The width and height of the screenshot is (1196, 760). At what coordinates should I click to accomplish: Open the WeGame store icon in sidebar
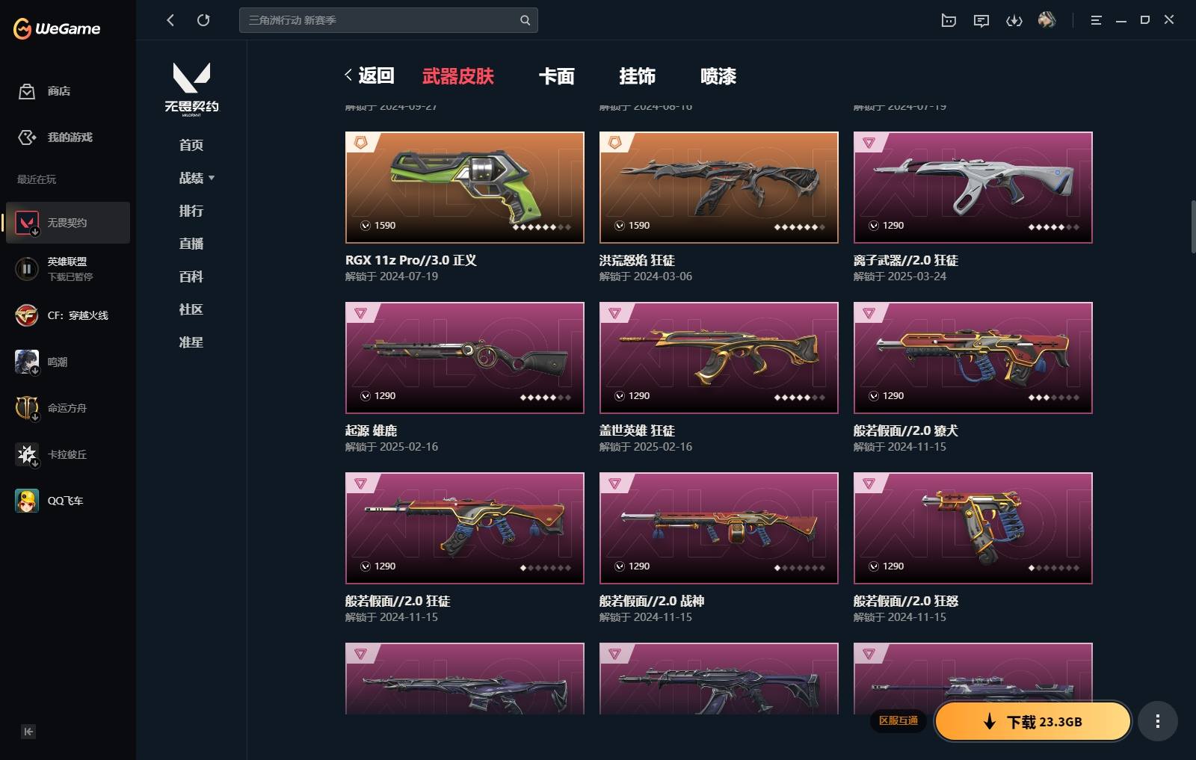[x=27, y=91]
